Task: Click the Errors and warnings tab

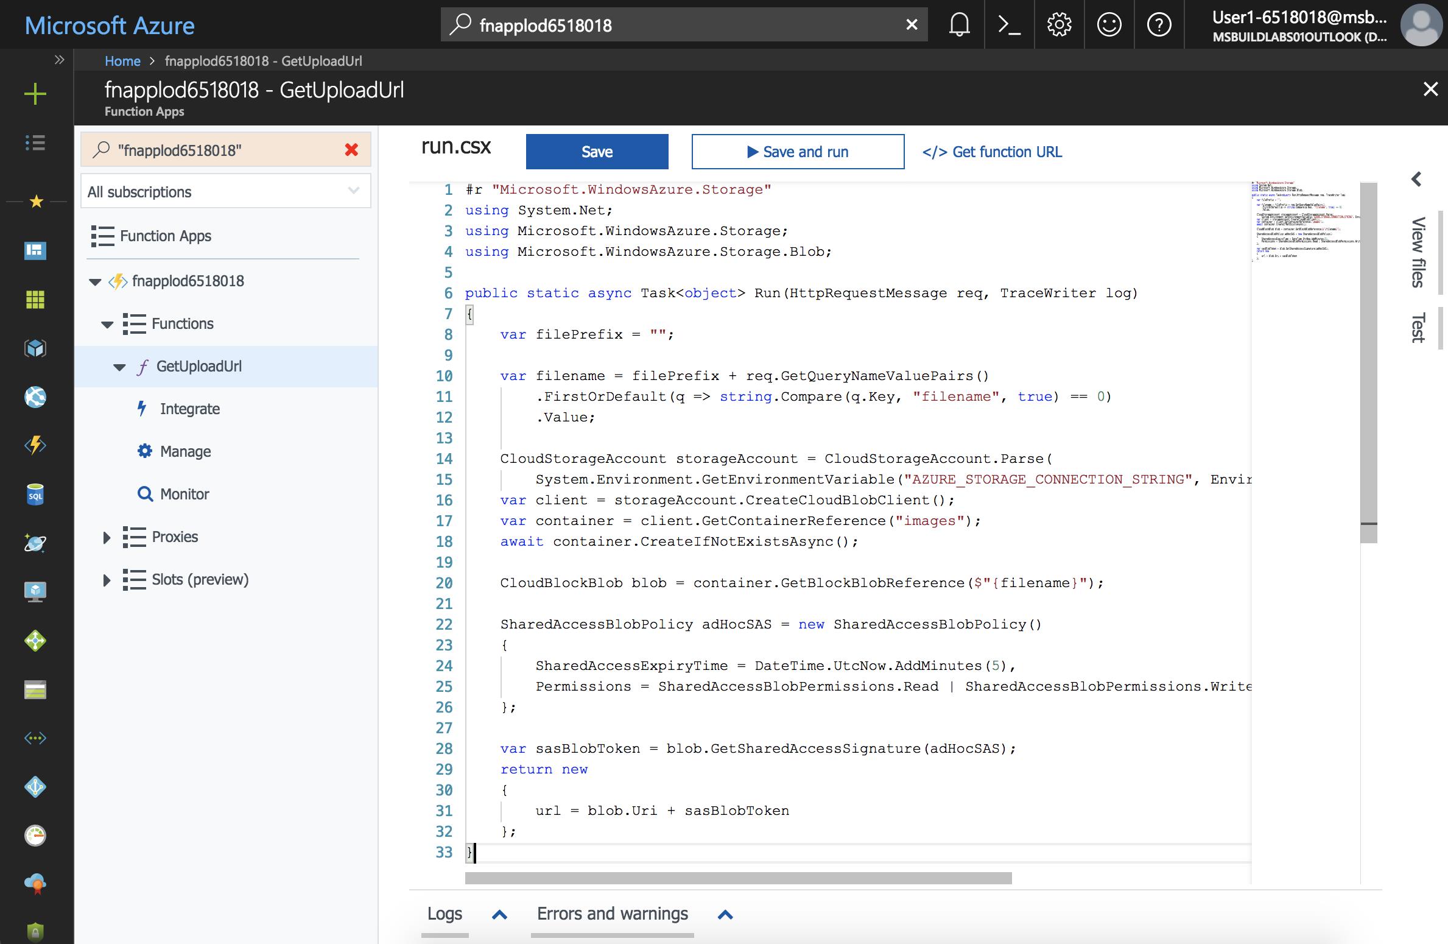Action: coord(612,914)
